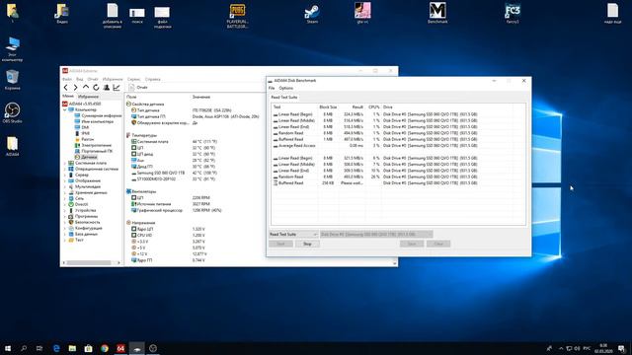
Task: Click the Up level arrow in AIDA64 toolbar
Action: (86, 88)
